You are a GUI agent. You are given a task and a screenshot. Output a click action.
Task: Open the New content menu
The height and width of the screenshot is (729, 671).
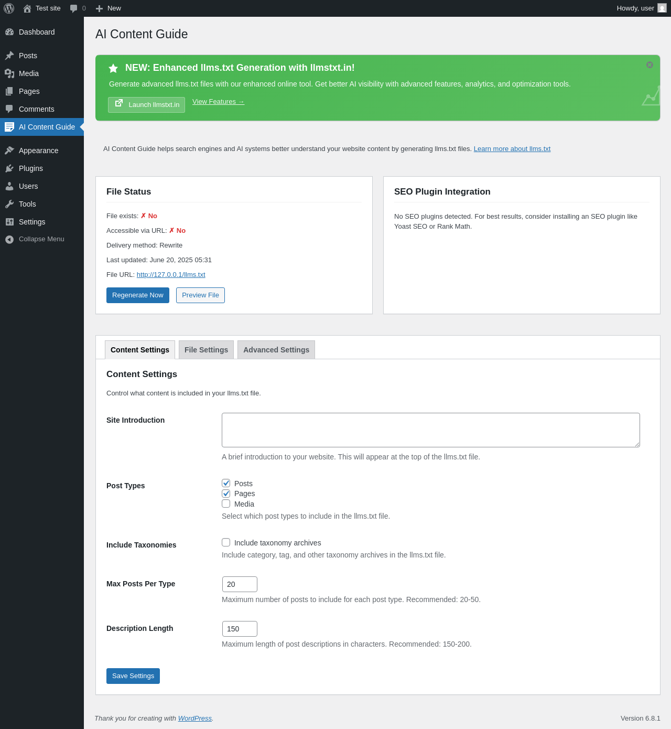pyautogui.click(x=109, y=8)
